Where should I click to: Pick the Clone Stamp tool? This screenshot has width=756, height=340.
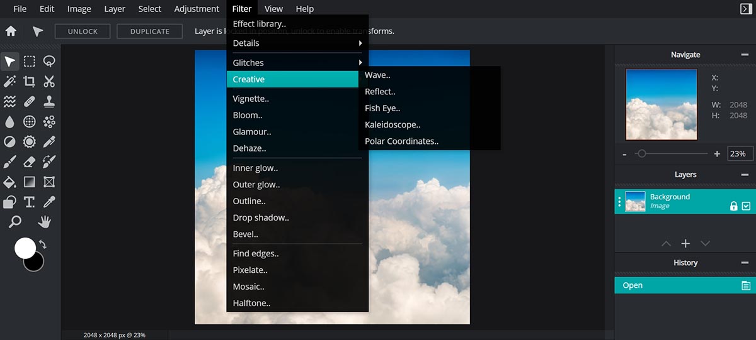pyautogui.click(x=49, y=101)
